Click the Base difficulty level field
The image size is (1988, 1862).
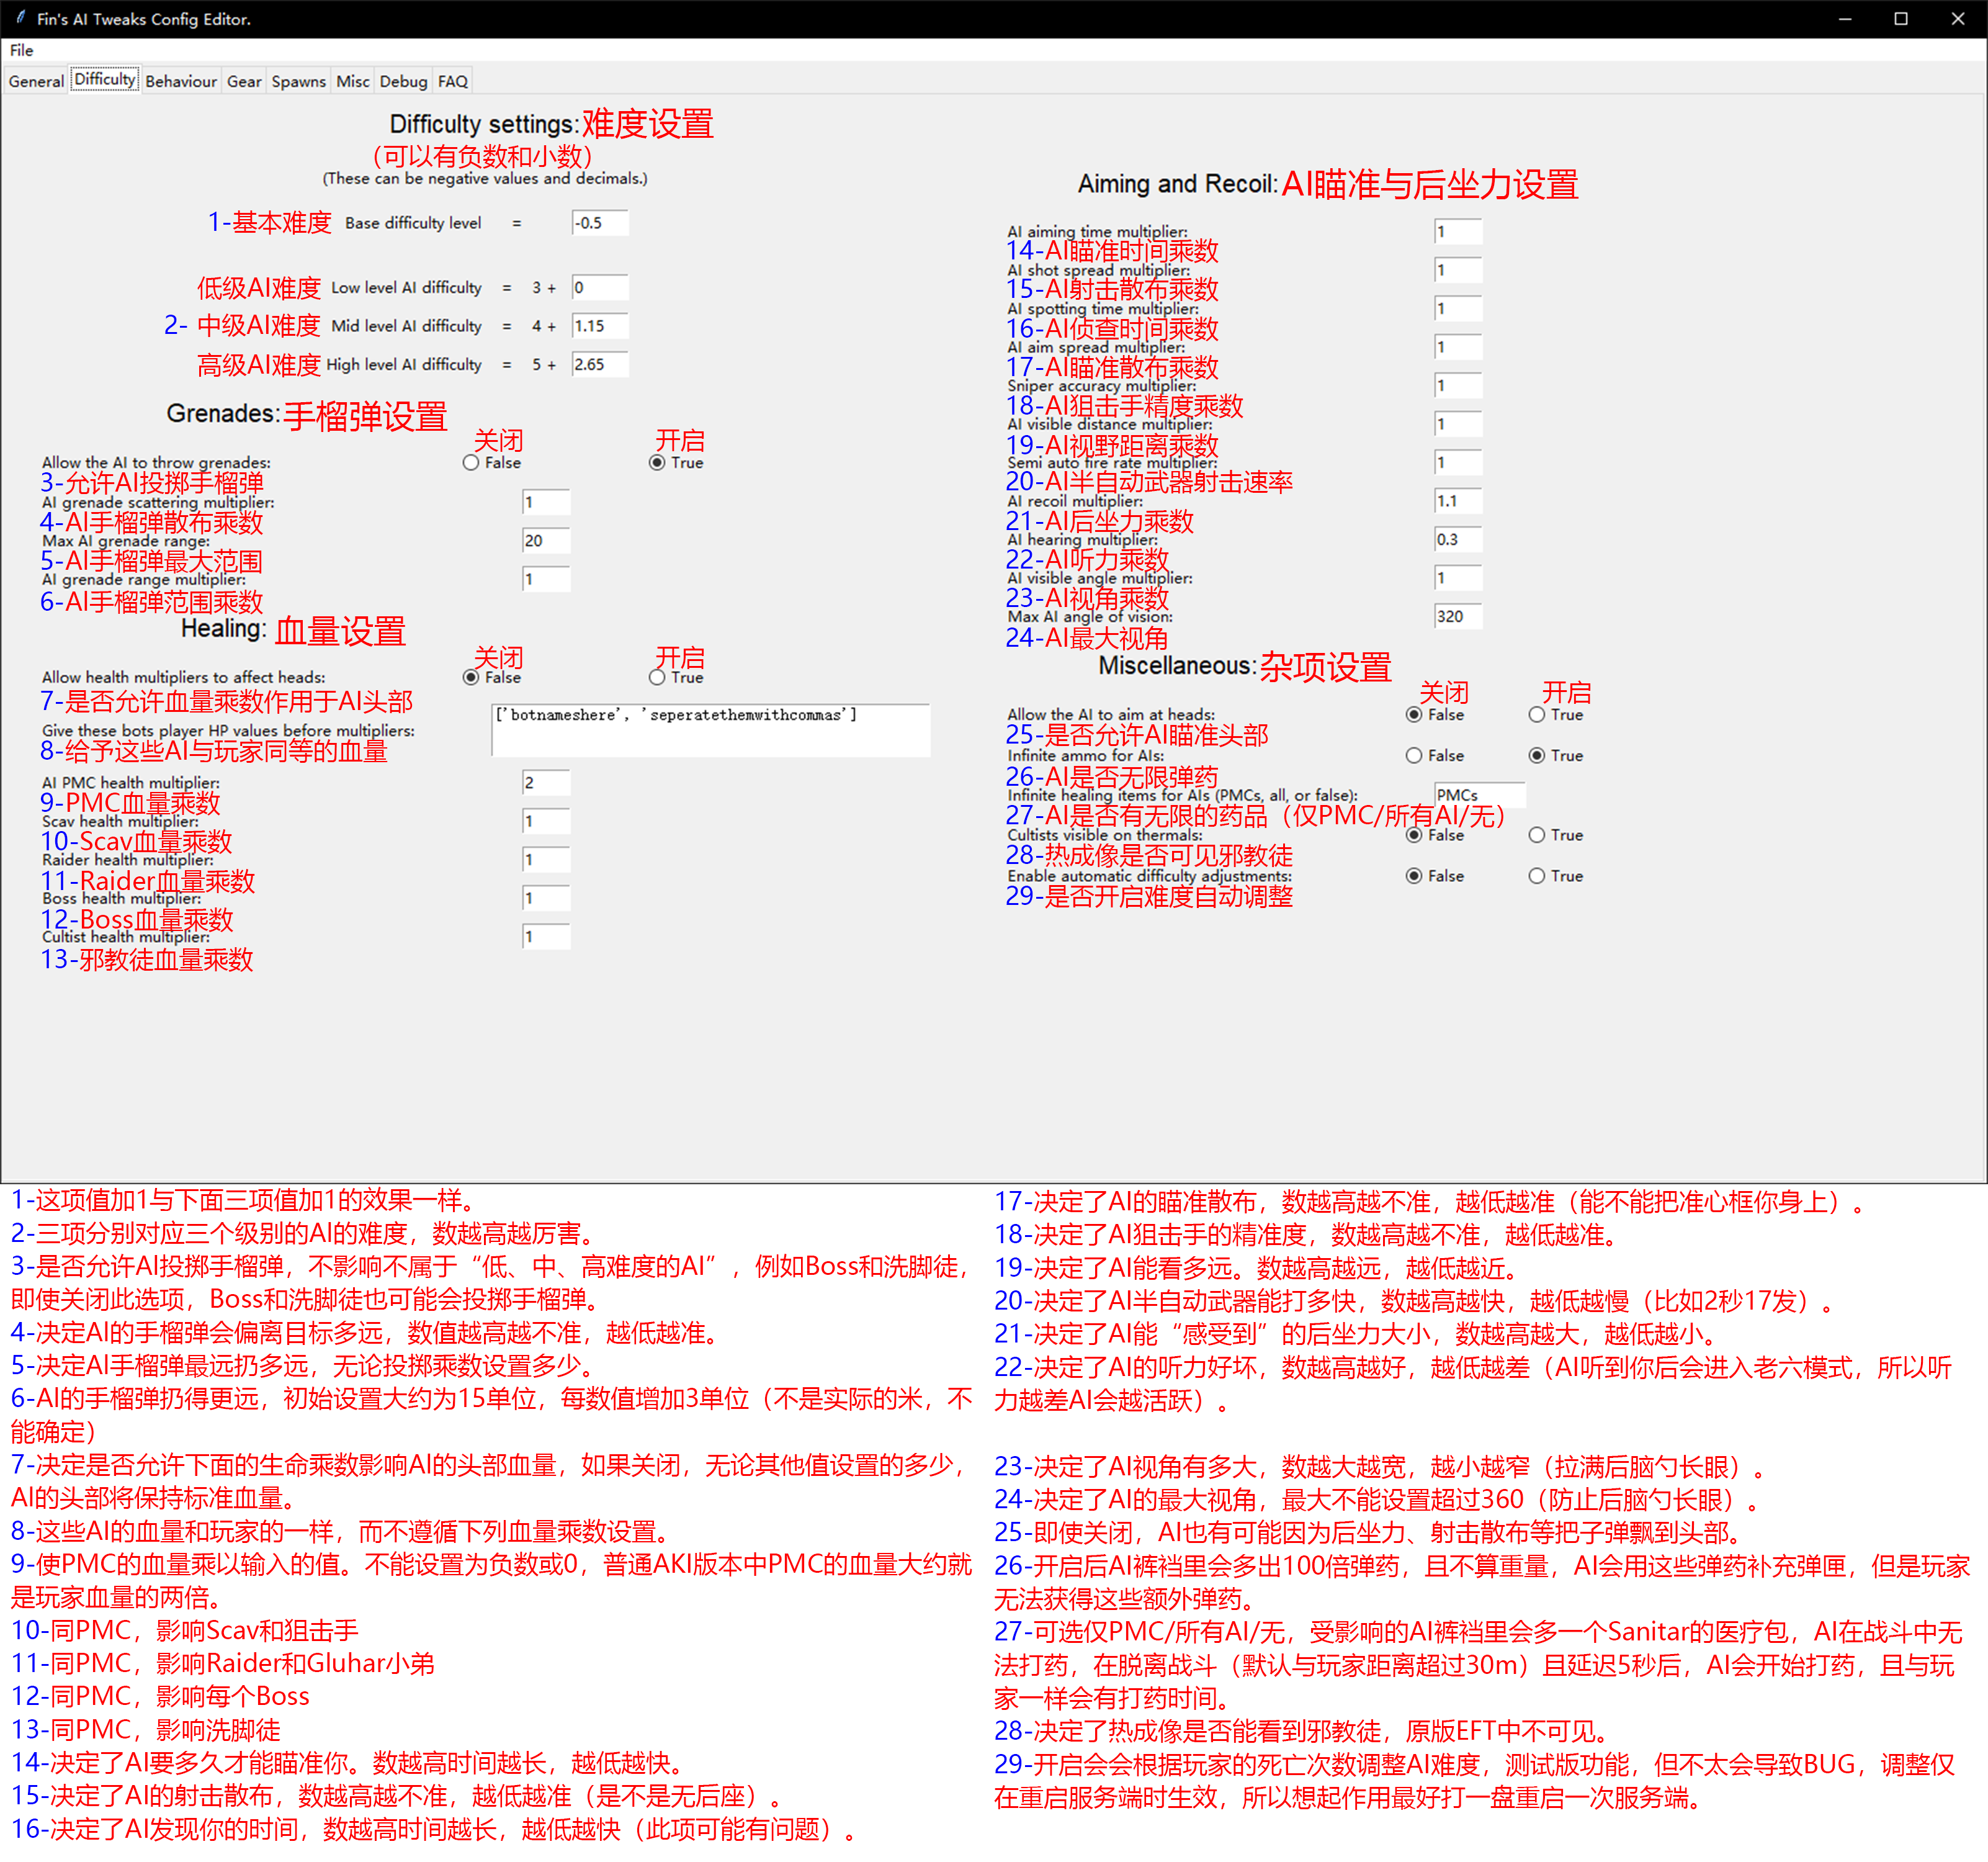point(600,222)
